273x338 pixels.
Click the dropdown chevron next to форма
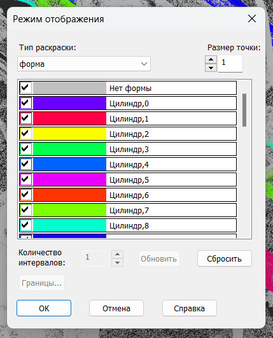click(x=144, y=64)
